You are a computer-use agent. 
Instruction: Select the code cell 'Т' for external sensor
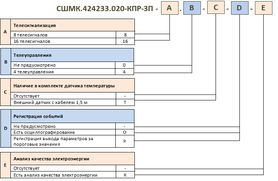[125, 102]
